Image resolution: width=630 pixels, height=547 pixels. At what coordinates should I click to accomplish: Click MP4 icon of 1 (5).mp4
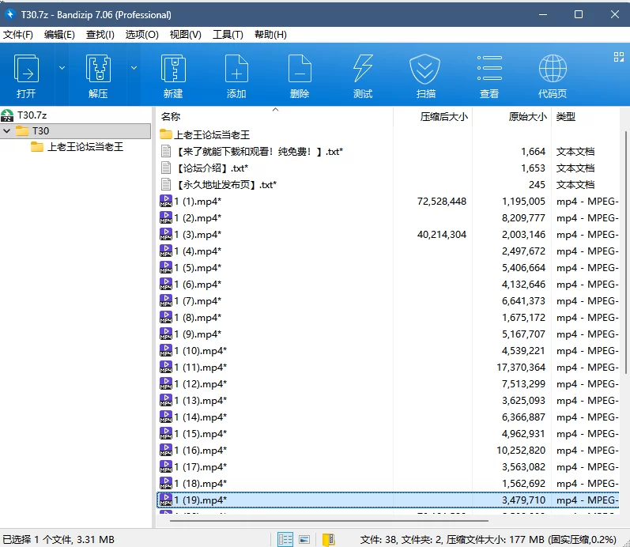(165, 267)
